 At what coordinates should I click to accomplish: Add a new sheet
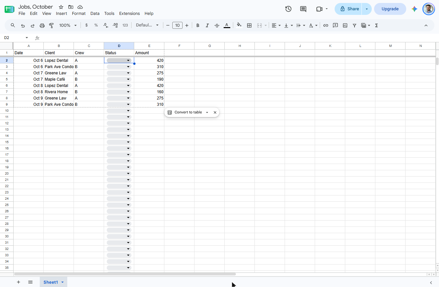(x=19, y=282)
